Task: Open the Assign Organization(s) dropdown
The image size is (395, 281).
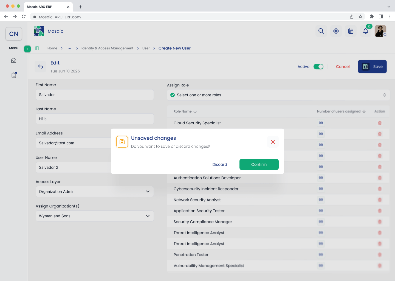Action: pyautogui.click(x=95, y=216)
